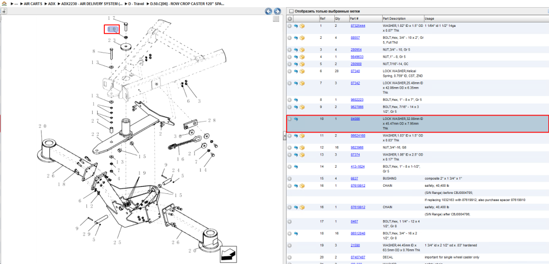Viewport: 549px width, 264px height.
Task: Open the D - Travel breadcrumb
Action: click(x=136, y=3)
